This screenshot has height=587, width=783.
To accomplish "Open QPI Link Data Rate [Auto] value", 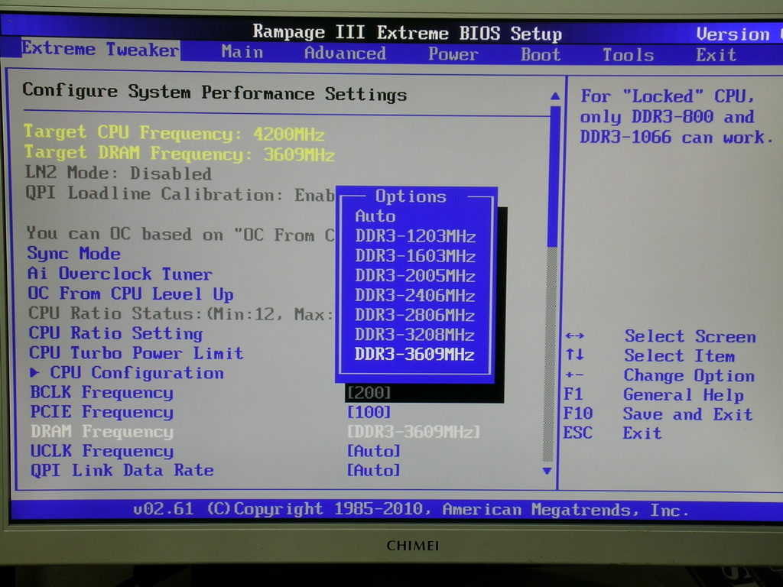I will pyautogui.click(x=374, y=470).
